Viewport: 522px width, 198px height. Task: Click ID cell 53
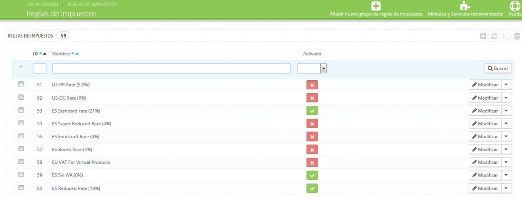(39, 111)
